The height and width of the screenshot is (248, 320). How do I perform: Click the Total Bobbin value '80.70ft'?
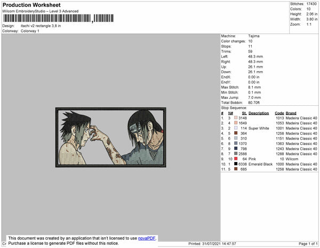pos(254,103)
